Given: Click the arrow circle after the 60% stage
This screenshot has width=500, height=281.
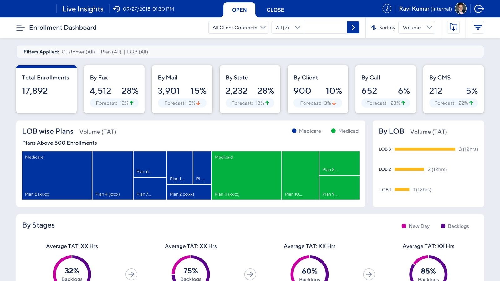Looking at the screenshot, I should point(369,274).
